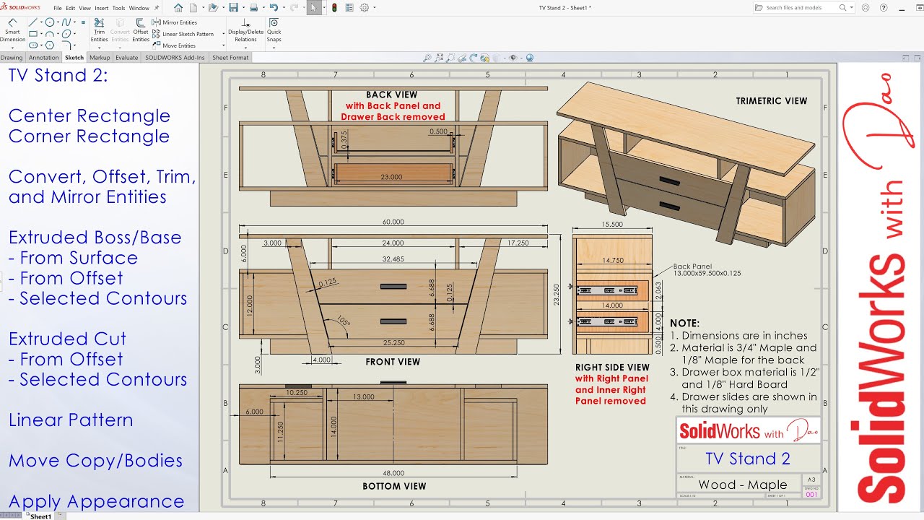
Task: Select the Smart Dimension tool
Action: pos(12,30)
